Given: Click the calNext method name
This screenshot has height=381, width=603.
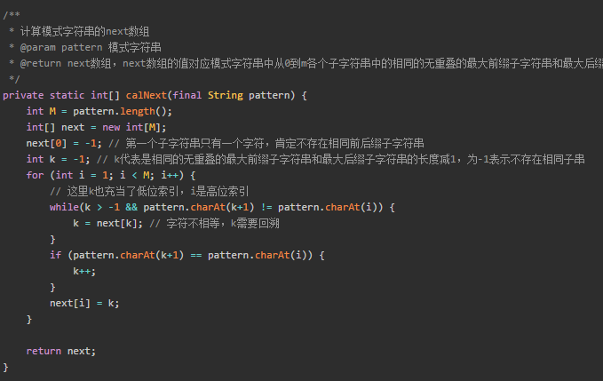Looking at the screenshot, I should pyautogui.click(x=147, y=95).
